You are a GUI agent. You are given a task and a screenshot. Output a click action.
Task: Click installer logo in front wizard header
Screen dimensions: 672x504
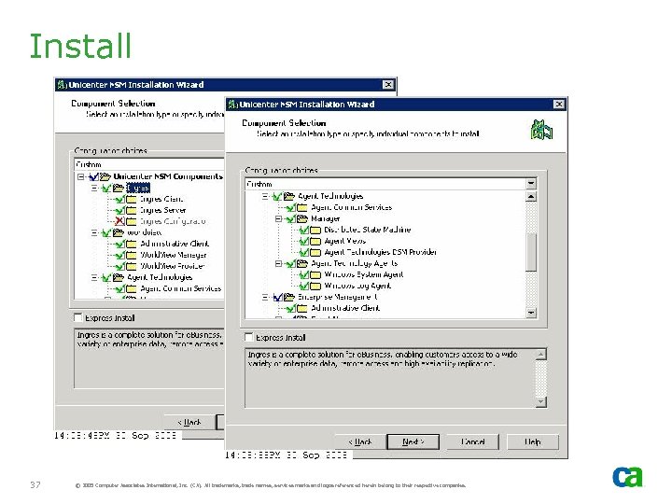coord(541,130)
